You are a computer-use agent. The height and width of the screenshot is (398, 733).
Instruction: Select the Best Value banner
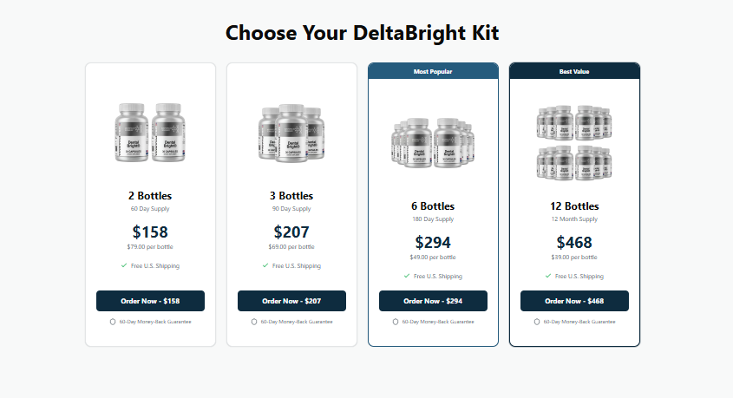[x=574, y=71]
